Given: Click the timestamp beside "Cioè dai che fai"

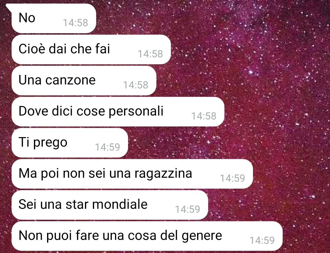Looking at the screenshot, I should [150, 54].
